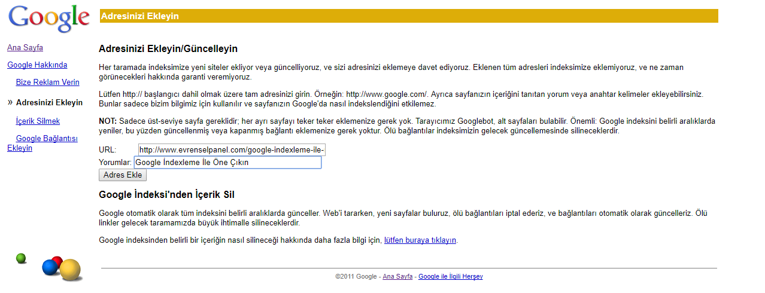The image size is (765, 293).
Task: Select Adresinizi Ekleyin in the sidebar
Action: tap(50, 102)
